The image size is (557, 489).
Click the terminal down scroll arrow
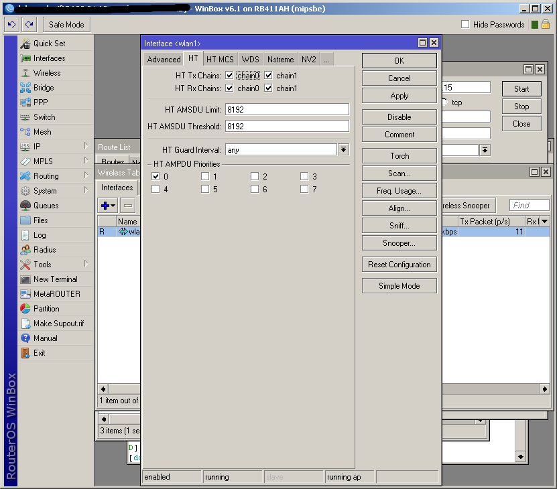[x=520, y=456]
